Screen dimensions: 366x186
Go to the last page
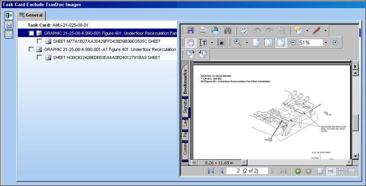[x=284, y=171]
